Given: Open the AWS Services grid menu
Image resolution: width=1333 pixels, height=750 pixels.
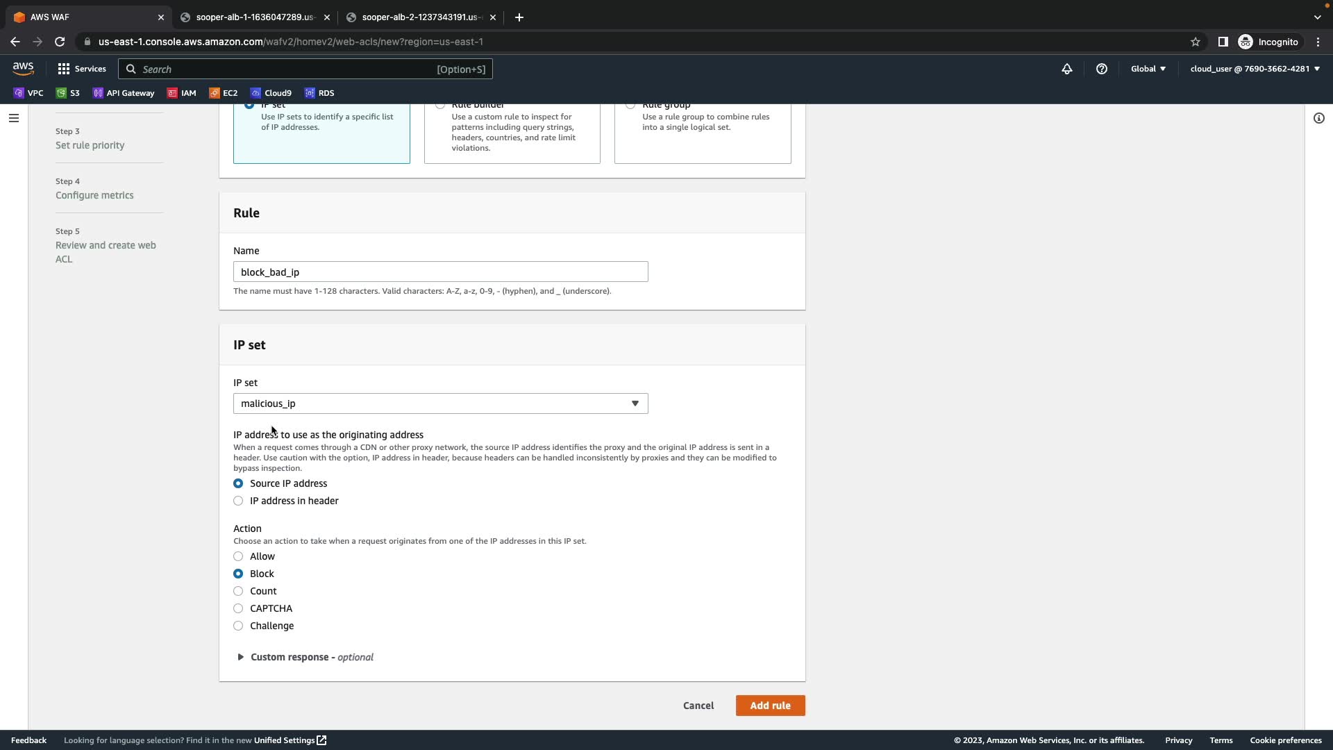Looking at the screenshot, I should point(82,69).
